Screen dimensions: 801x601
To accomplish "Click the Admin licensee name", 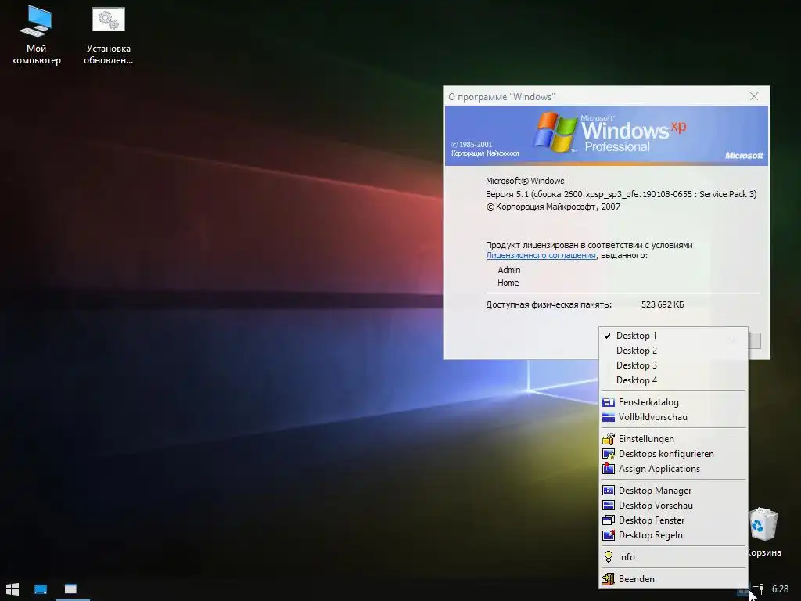I will (509, 270).
